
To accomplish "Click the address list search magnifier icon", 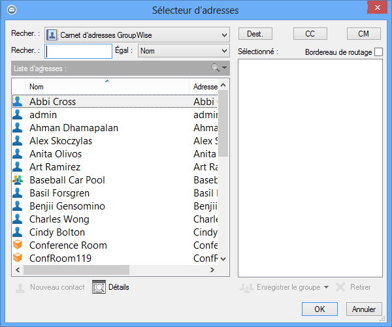I will click(x=215, y=68).
